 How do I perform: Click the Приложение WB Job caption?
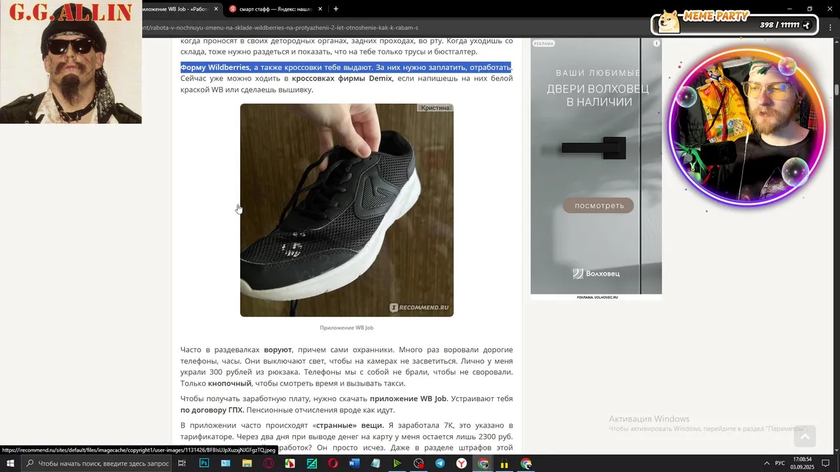(346, 328)
